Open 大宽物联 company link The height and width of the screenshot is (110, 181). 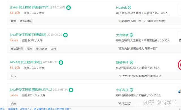[122, 35]
